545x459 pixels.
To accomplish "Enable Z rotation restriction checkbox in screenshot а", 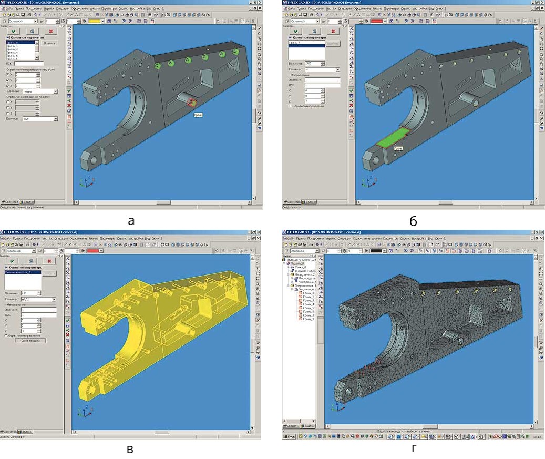I will 8,113.
